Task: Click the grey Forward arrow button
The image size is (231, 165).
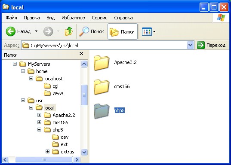Action: pos(48,31)
